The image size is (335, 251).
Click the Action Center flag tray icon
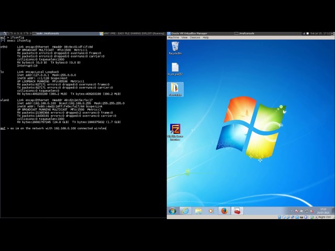[x=297, y=211]
